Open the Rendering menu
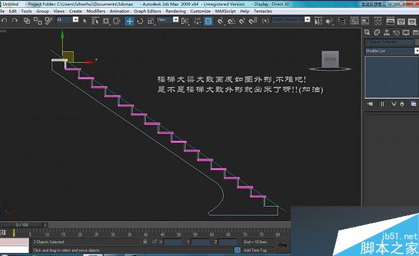419x256 pixels. (176, 11)
